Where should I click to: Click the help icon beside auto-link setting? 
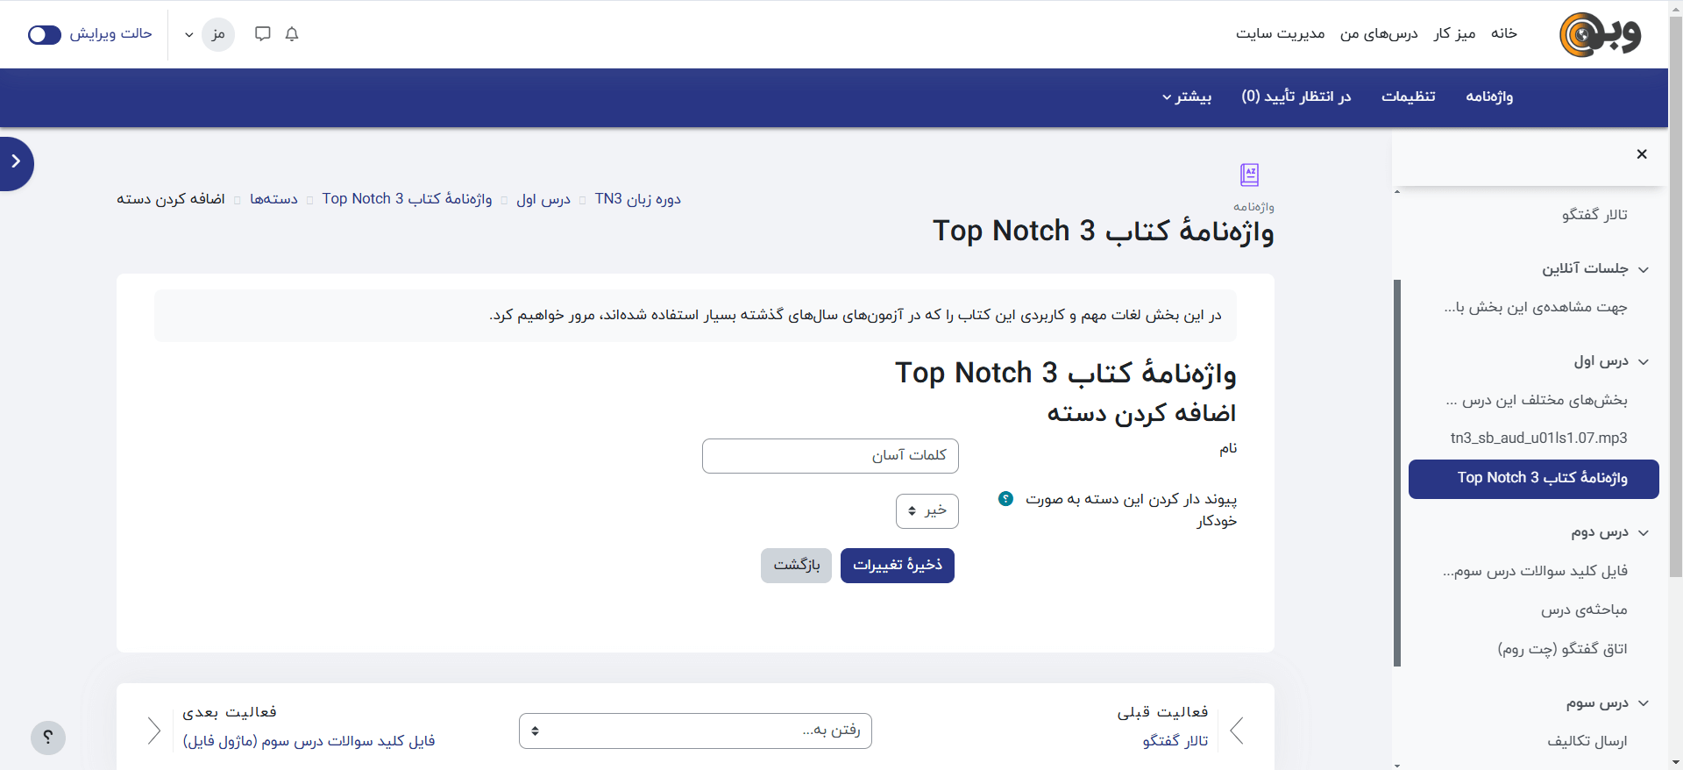(1005, 499)
